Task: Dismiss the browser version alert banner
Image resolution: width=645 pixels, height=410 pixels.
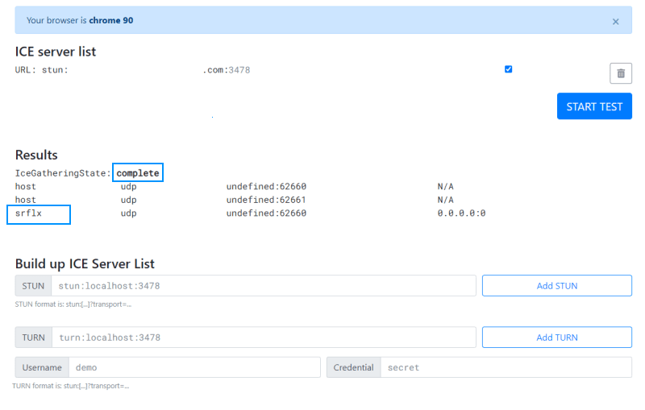Action: coord(616,22)
